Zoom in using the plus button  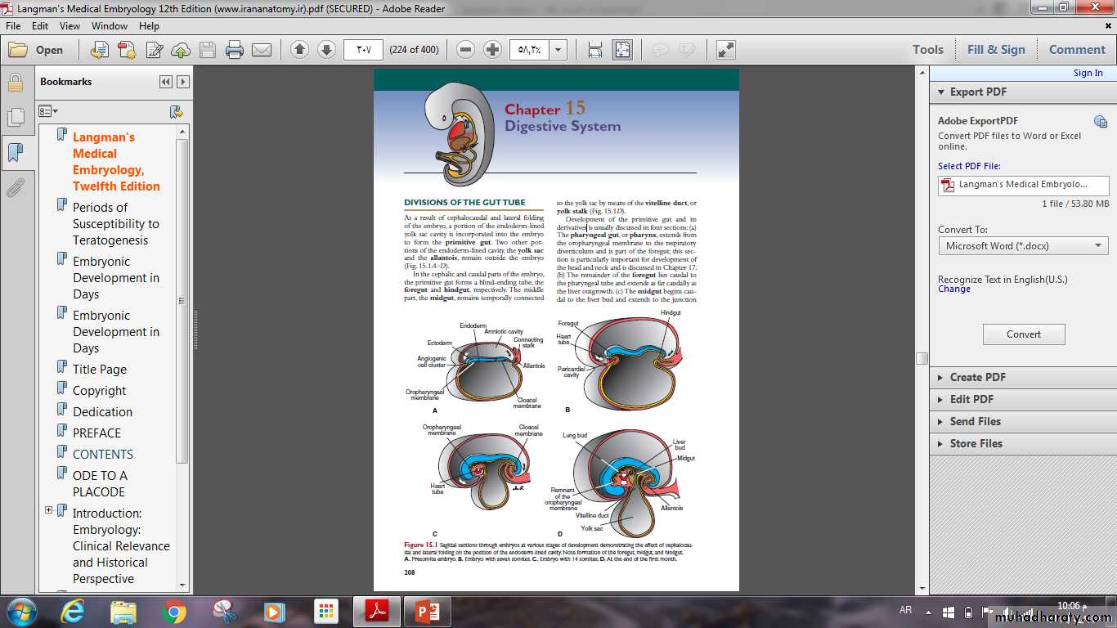click(492, 50)
